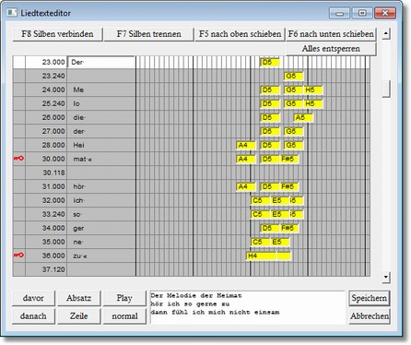
Task: Click the F#5 note block in row 30.000
Action: (289, 159)
